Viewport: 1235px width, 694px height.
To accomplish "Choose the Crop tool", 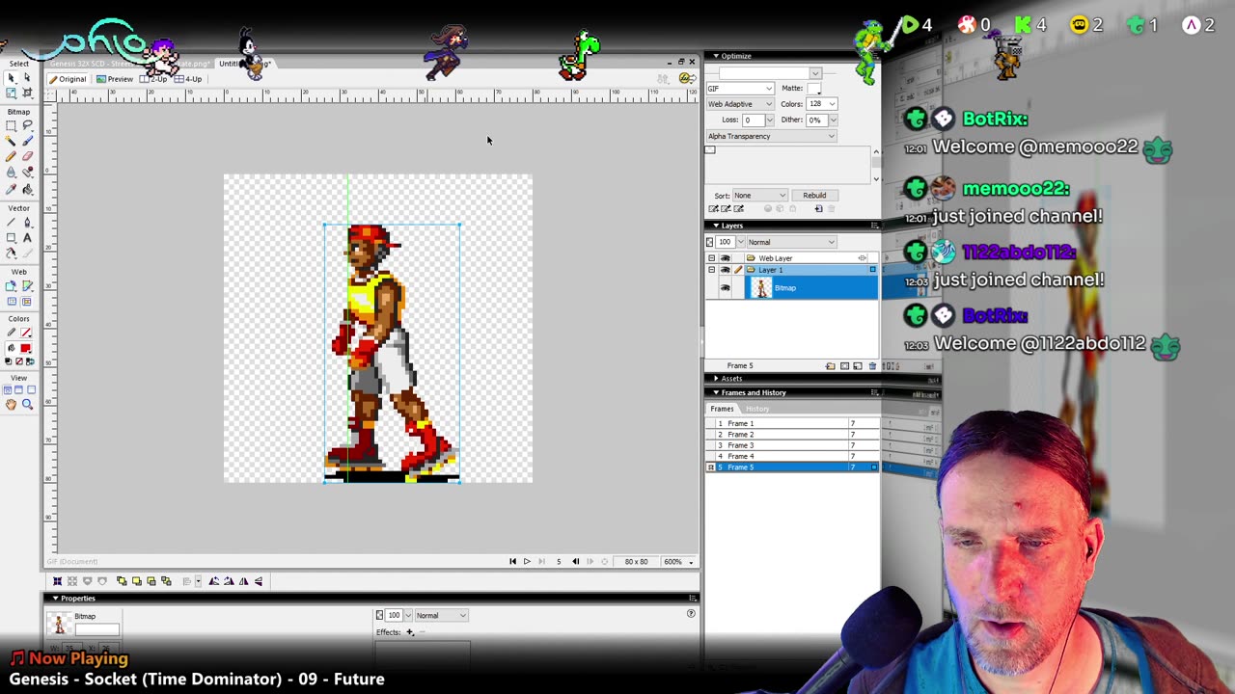I will [x=27, y=93].
